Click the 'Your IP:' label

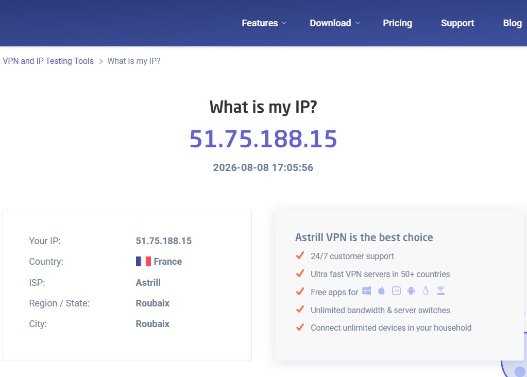[x=45, y=241]
